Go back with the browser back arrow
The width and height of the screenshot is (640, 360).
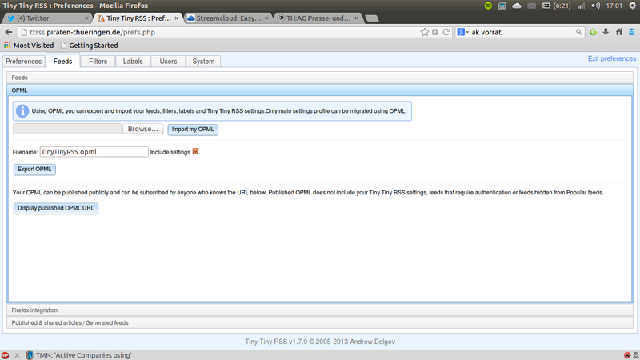9,32
